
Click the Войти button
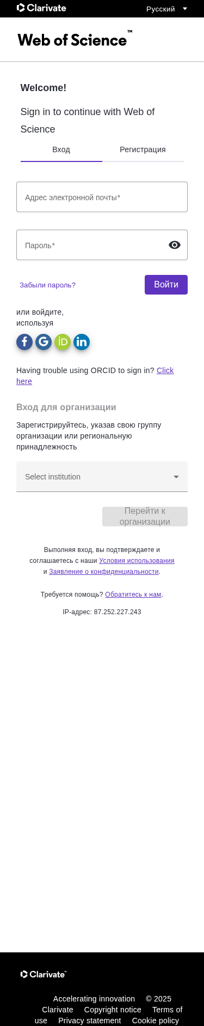click(x=166, y=285)
